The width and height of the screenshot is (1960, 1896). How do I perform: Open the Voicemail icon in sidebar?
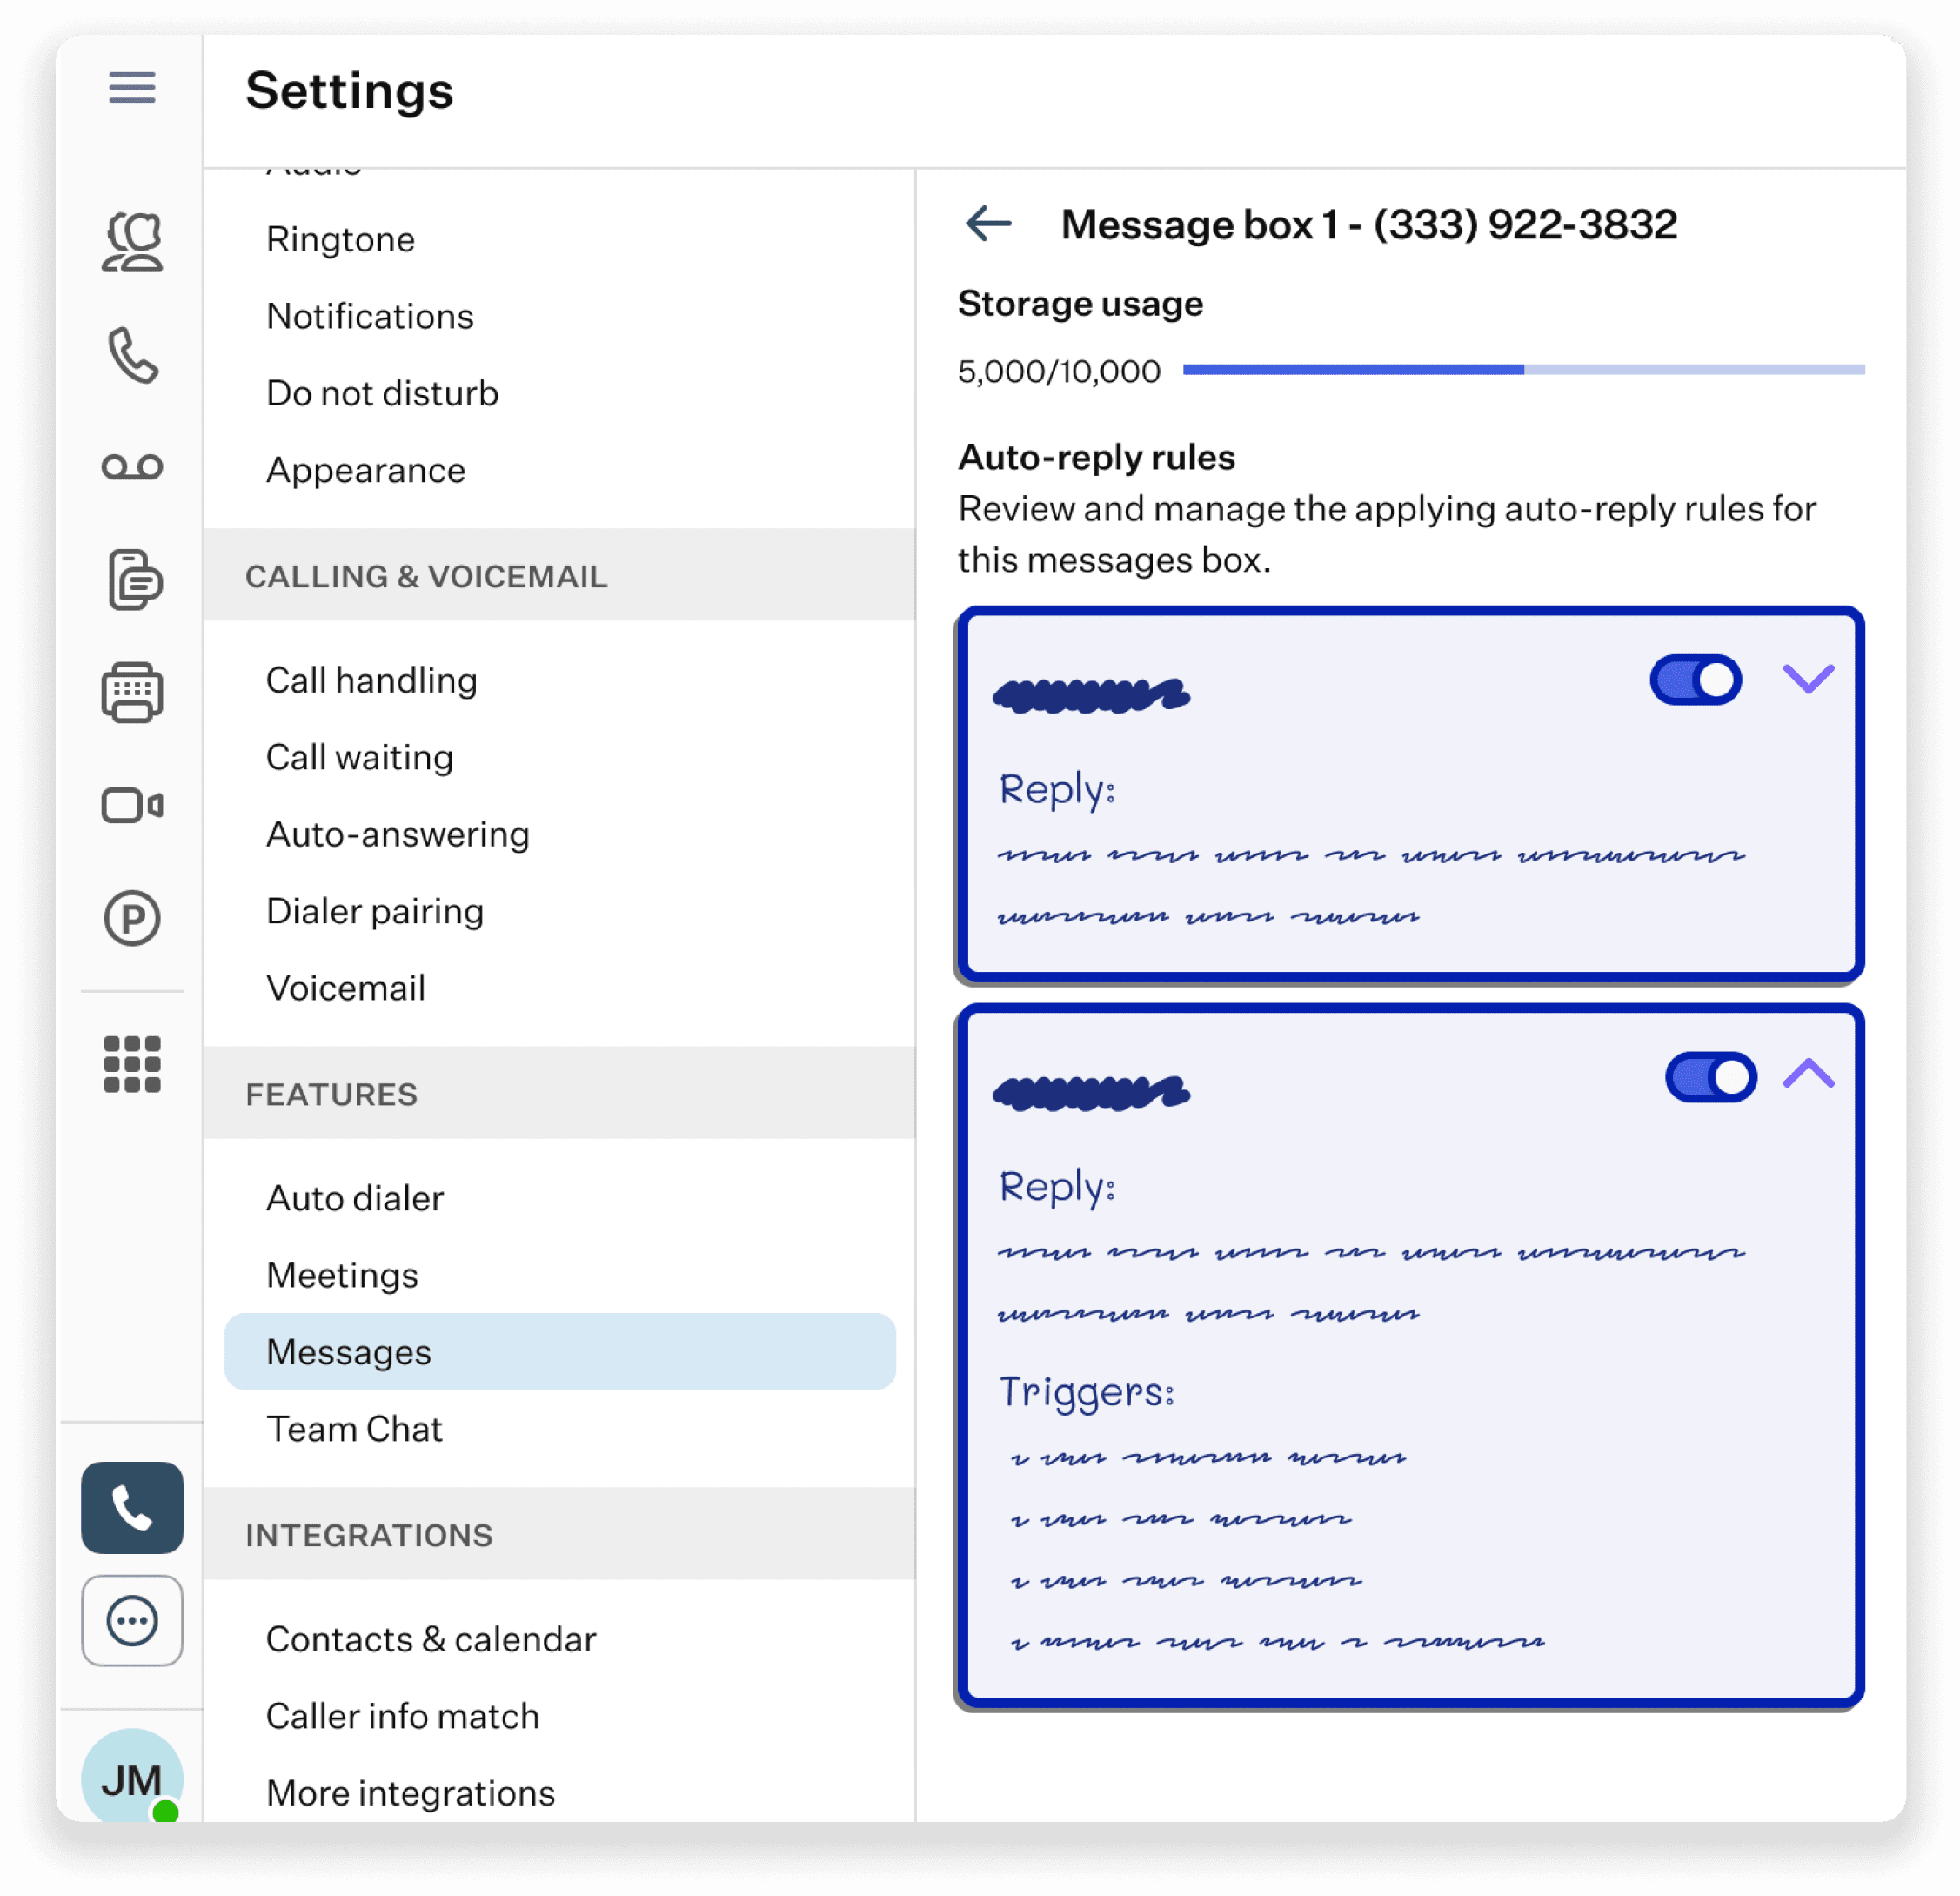(x=132, y=467)
